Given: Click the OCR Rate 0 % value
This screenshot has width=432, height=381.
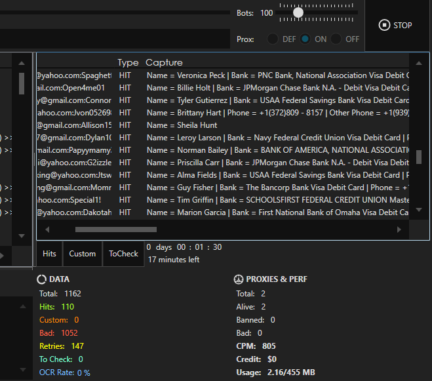Looking at the screenshot, I should 84,372.
